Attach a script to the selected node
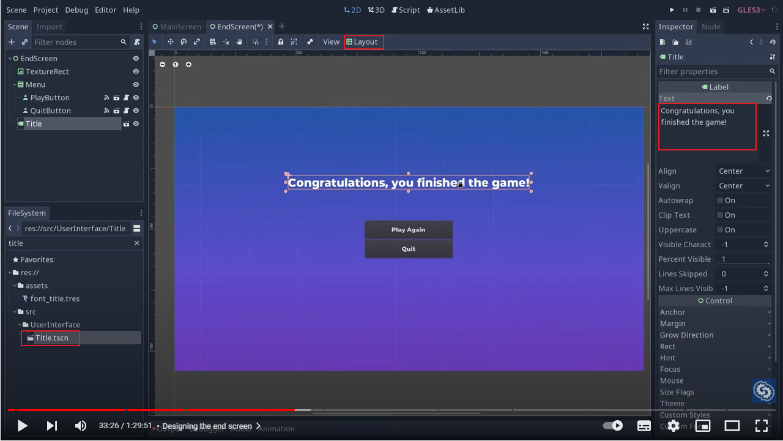This screenshot has width=783, height=441. pos(137,42)
